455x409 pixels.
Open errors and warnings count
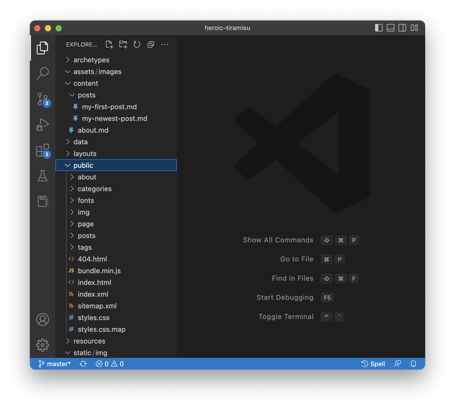(x=109, y=364)
